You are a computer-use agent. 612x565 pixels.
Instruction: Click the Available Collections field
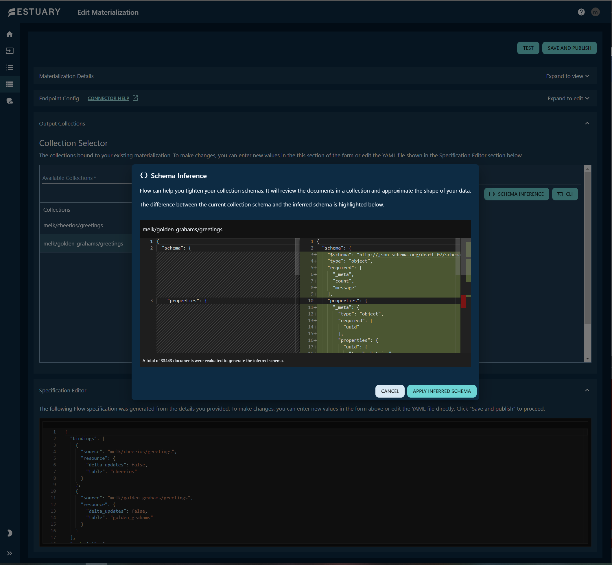tap(87, 178)
